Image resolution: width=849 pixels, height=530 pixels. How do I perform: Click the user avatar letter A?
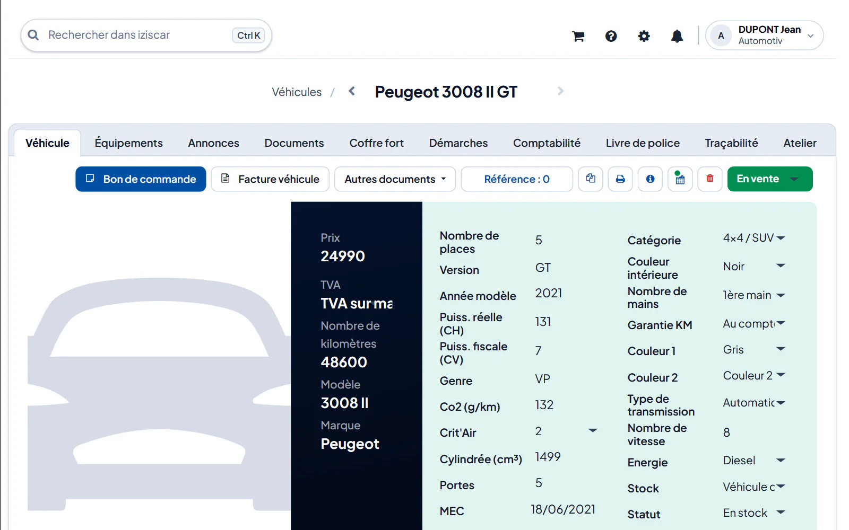721,36
